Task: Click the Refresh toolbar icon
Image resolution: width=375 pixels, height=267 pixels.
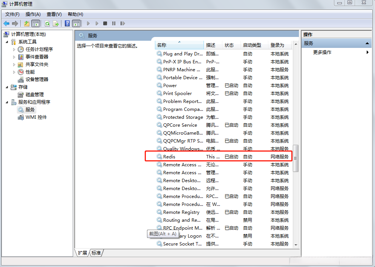Action: click(x=47, y=23)
